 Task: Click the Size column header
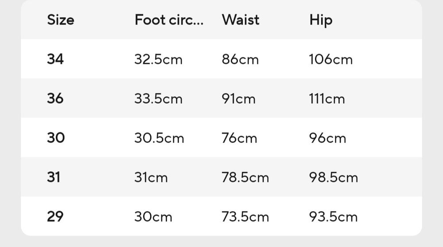61,20
